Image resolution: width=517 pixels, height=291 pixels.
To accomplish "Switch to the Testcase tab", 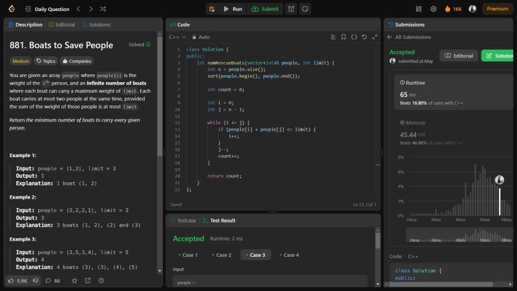I will click(184, 221).
